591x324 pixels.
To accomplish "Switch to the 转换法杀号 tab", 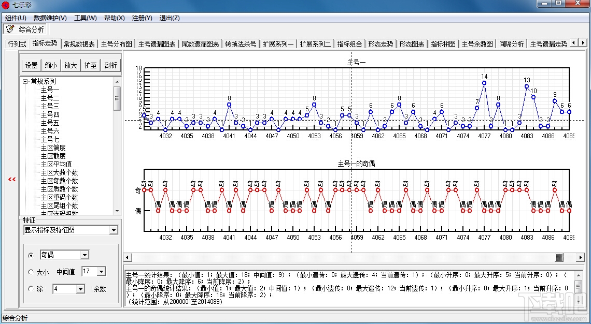I will pos(241,44).
